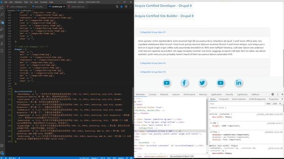Open the Accounts icon in activity bar
The image size is (284, 159).
[x=2, y=146]
